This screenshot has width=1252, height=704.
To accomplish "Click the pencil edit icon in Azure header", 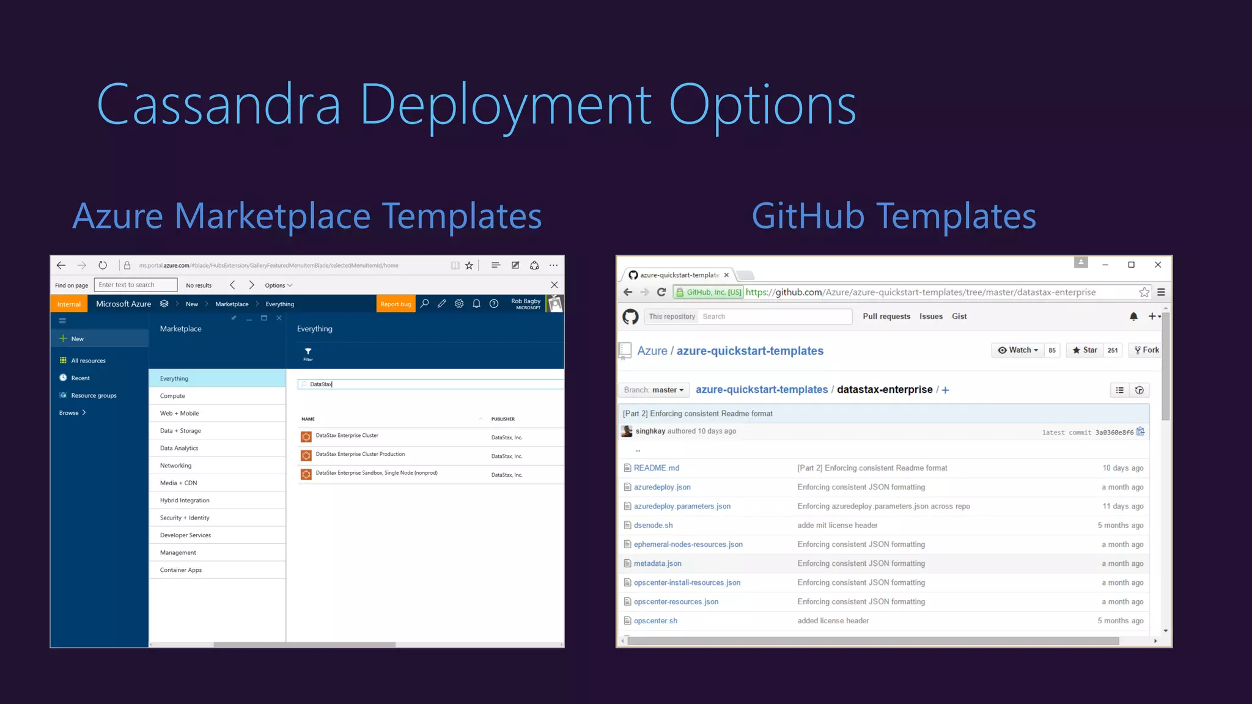I will pos(441,304).
